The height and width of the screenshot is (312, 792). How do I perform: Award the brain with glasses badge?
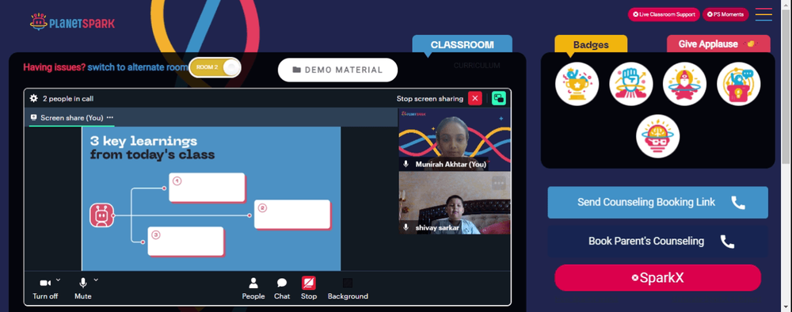point(657,136)
